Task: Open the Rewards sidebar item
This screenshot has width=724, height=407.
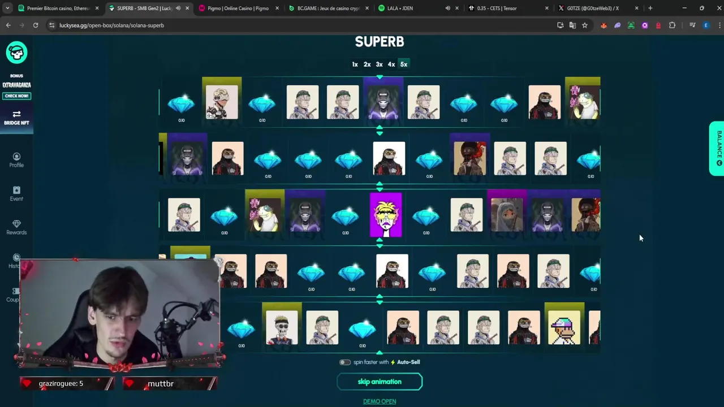Action: pos(16,227)
